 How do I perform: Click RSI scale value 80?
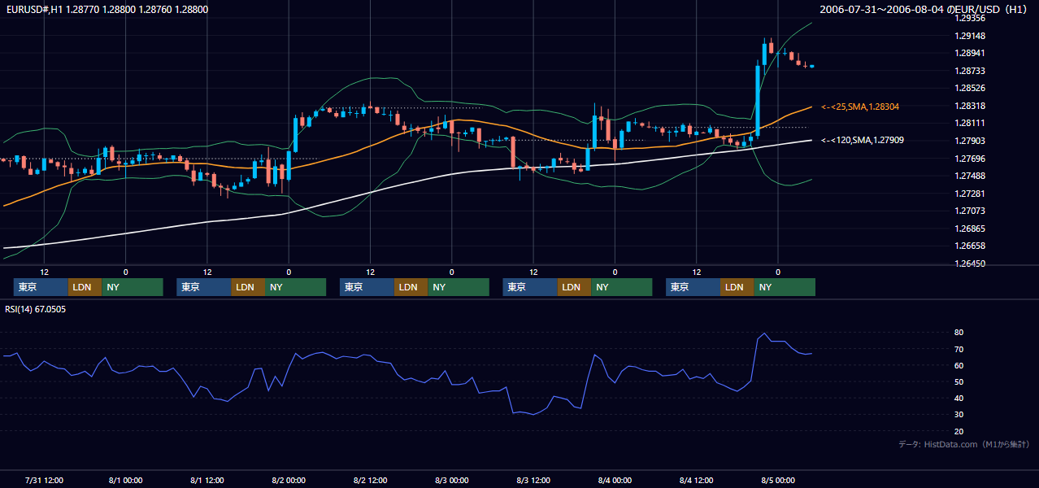[959, 333]
